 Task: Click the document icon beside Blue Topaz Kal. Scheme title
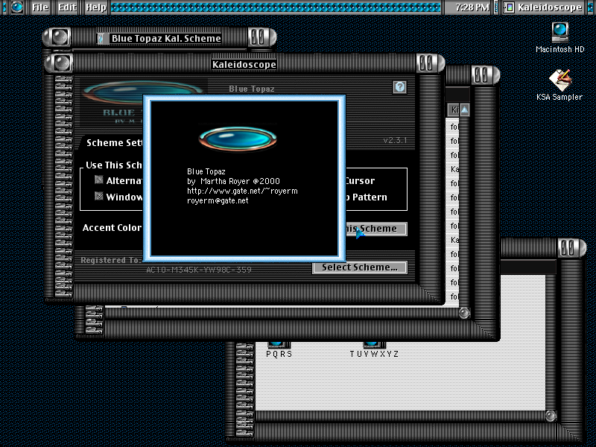(x=101, y=39)
